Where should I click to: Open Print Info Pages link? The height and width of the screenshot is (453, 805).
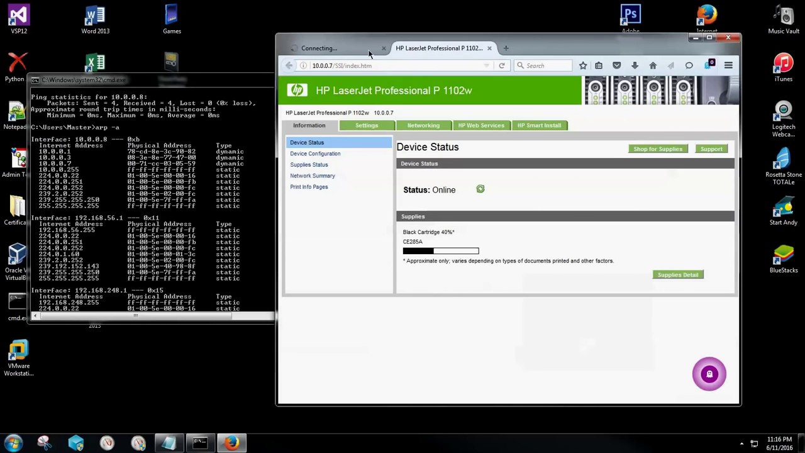pos(309,187)
